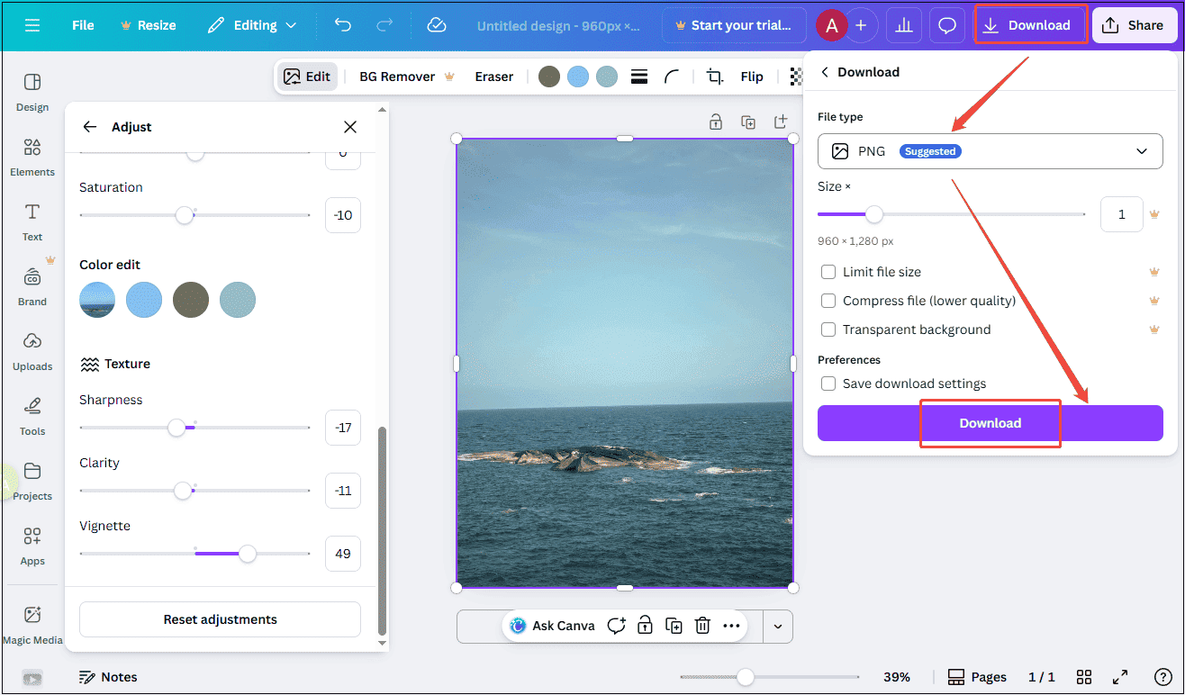Open Magic Media panel
This screenshot has height=695, width=1185.
32,624
